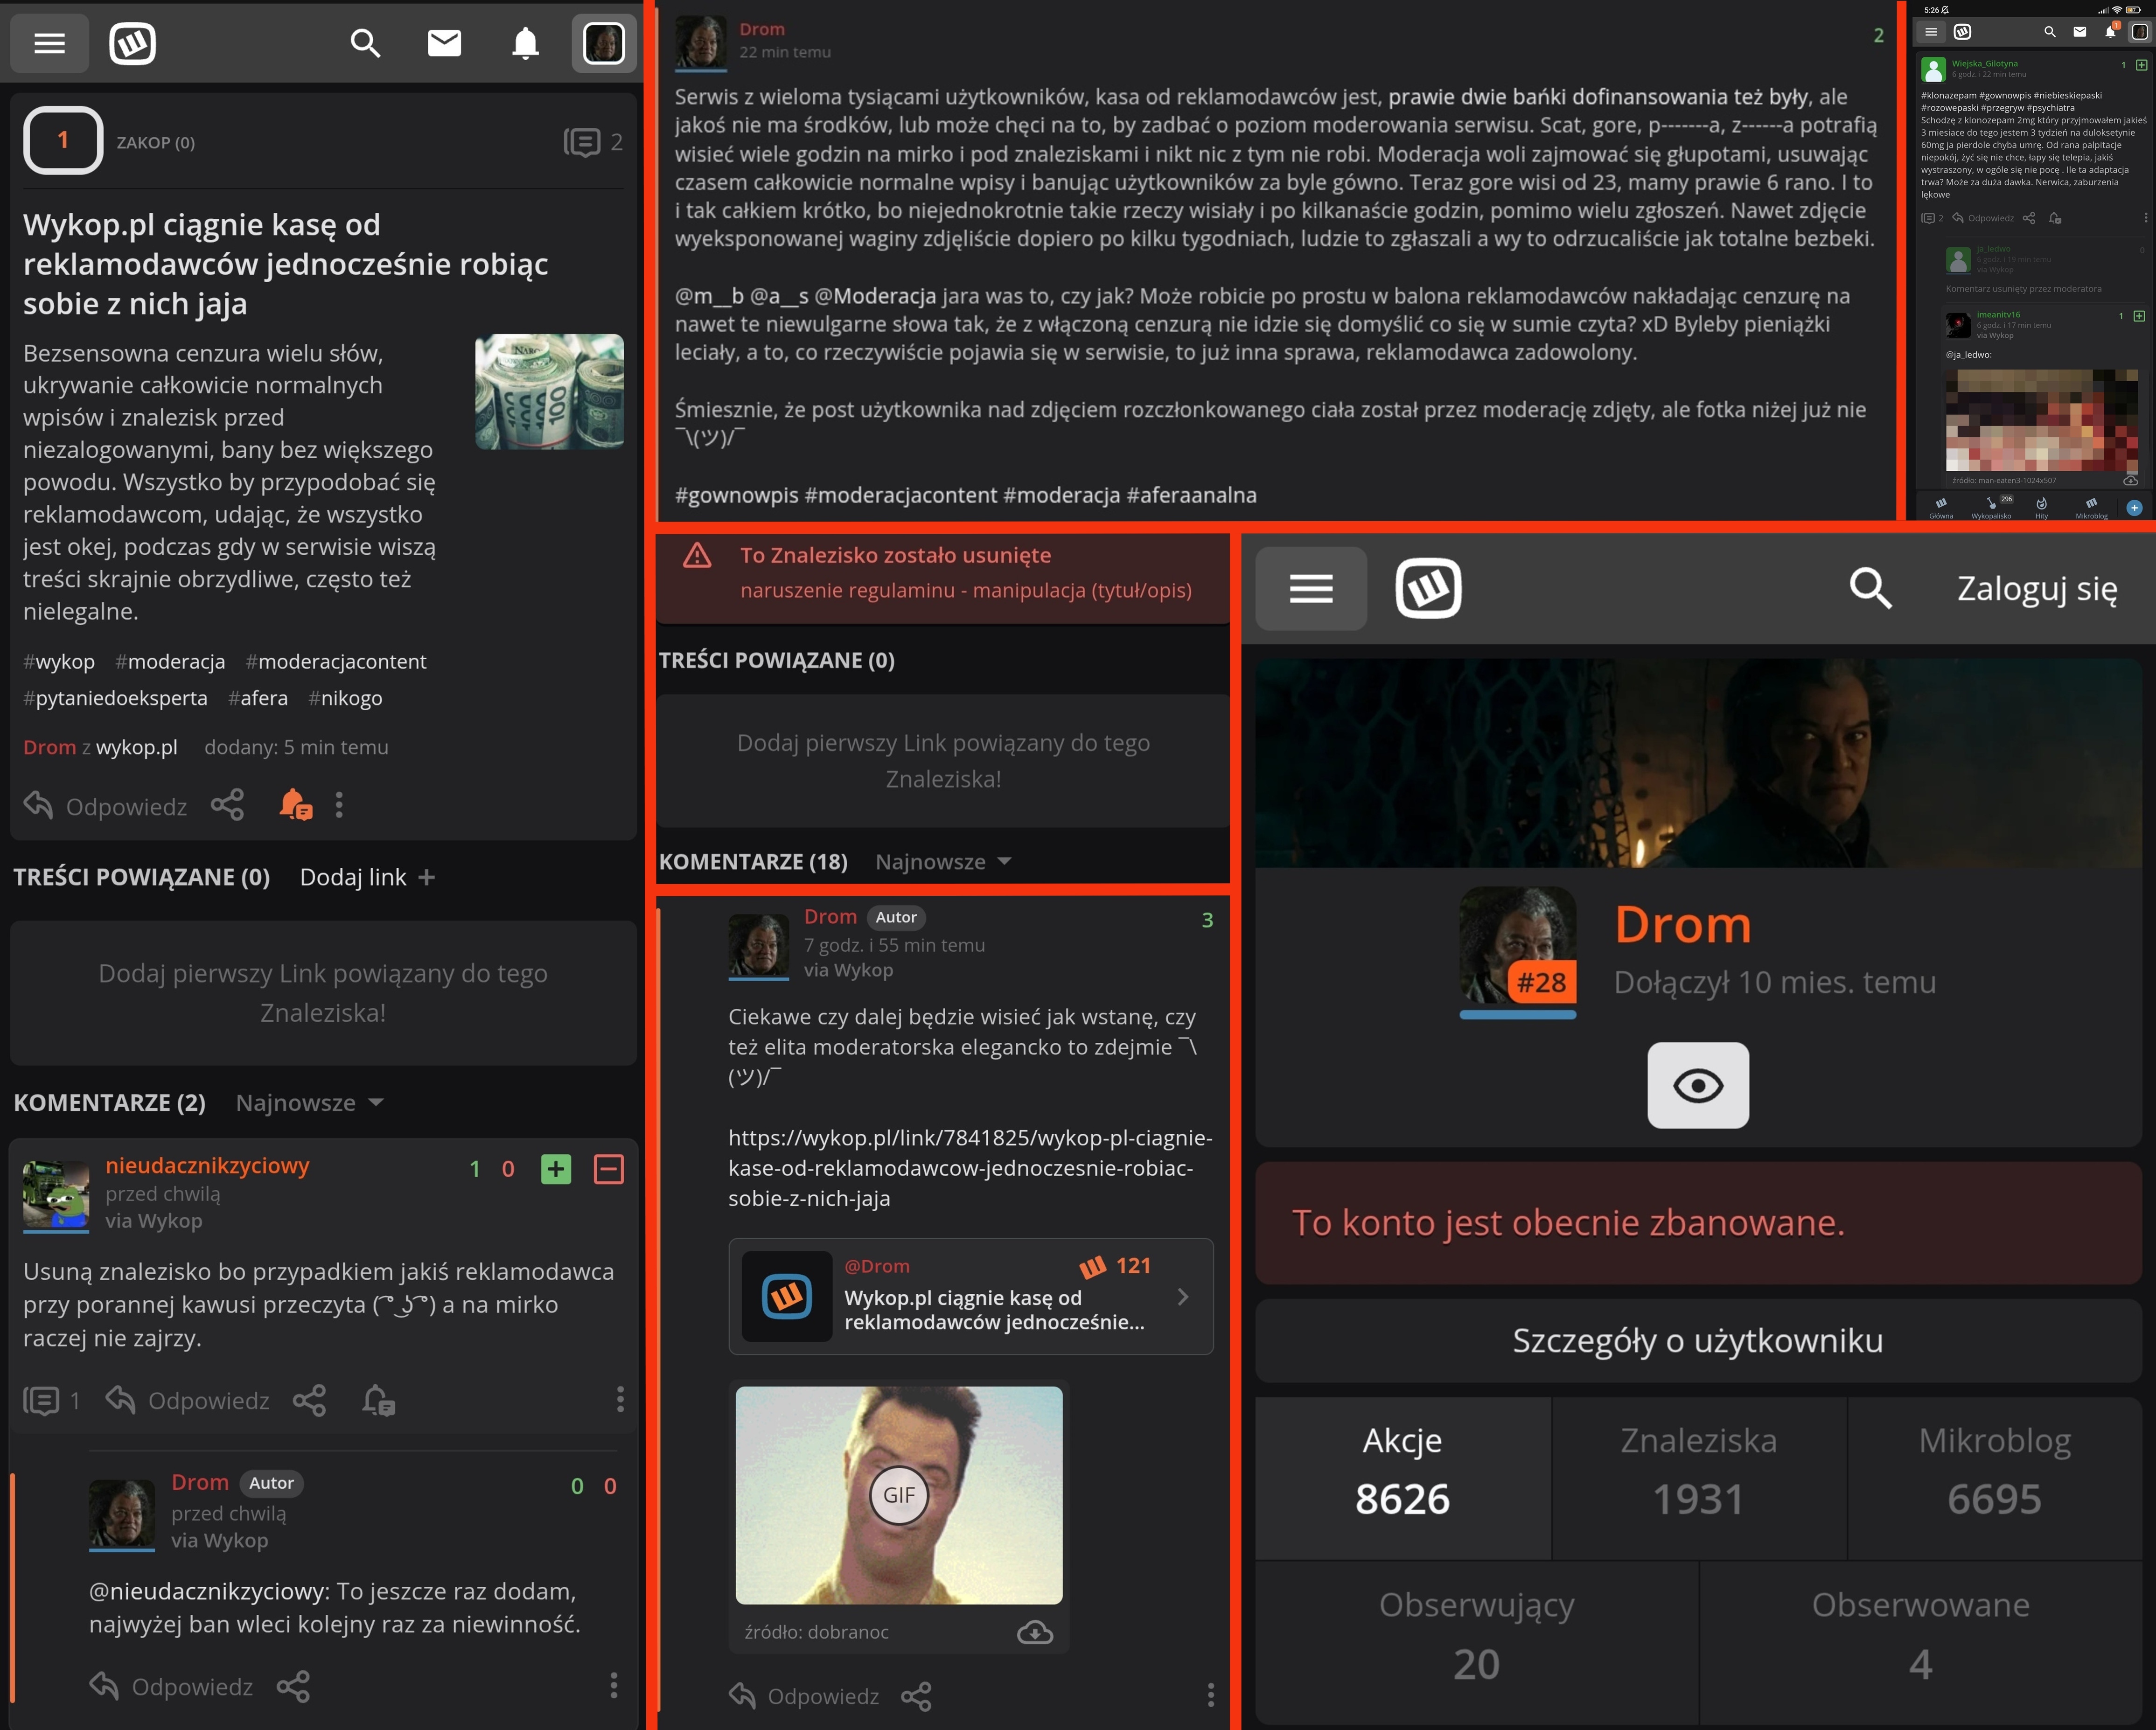Play the GIF from dobranoc
The height and width of the screenshot is (1730, 2156).
coord(898,1495)
